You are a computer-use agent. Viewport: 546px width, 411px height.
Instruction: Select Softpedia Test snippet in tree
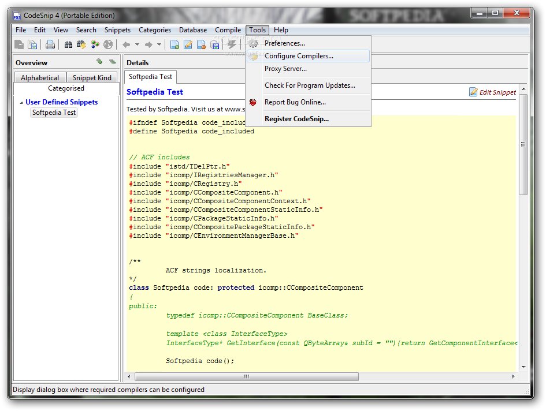54,113
